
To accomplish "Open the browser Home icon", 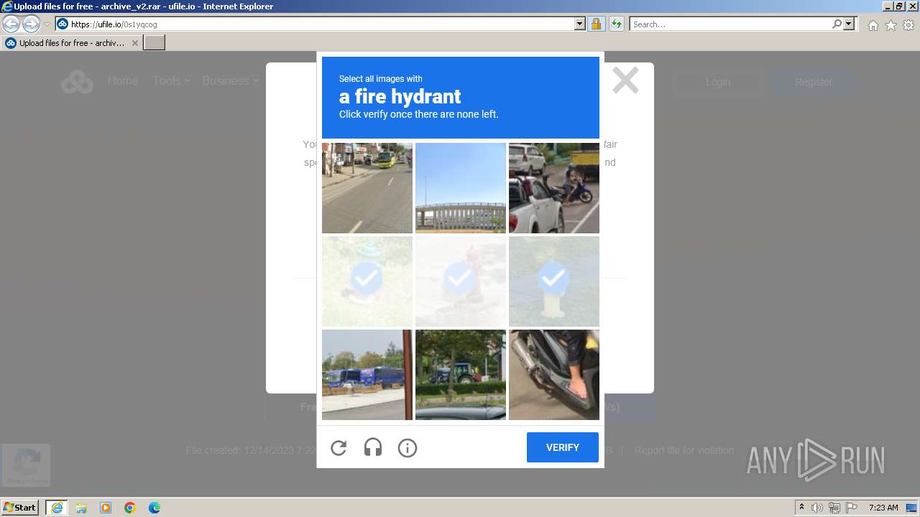I will point(873,25).
